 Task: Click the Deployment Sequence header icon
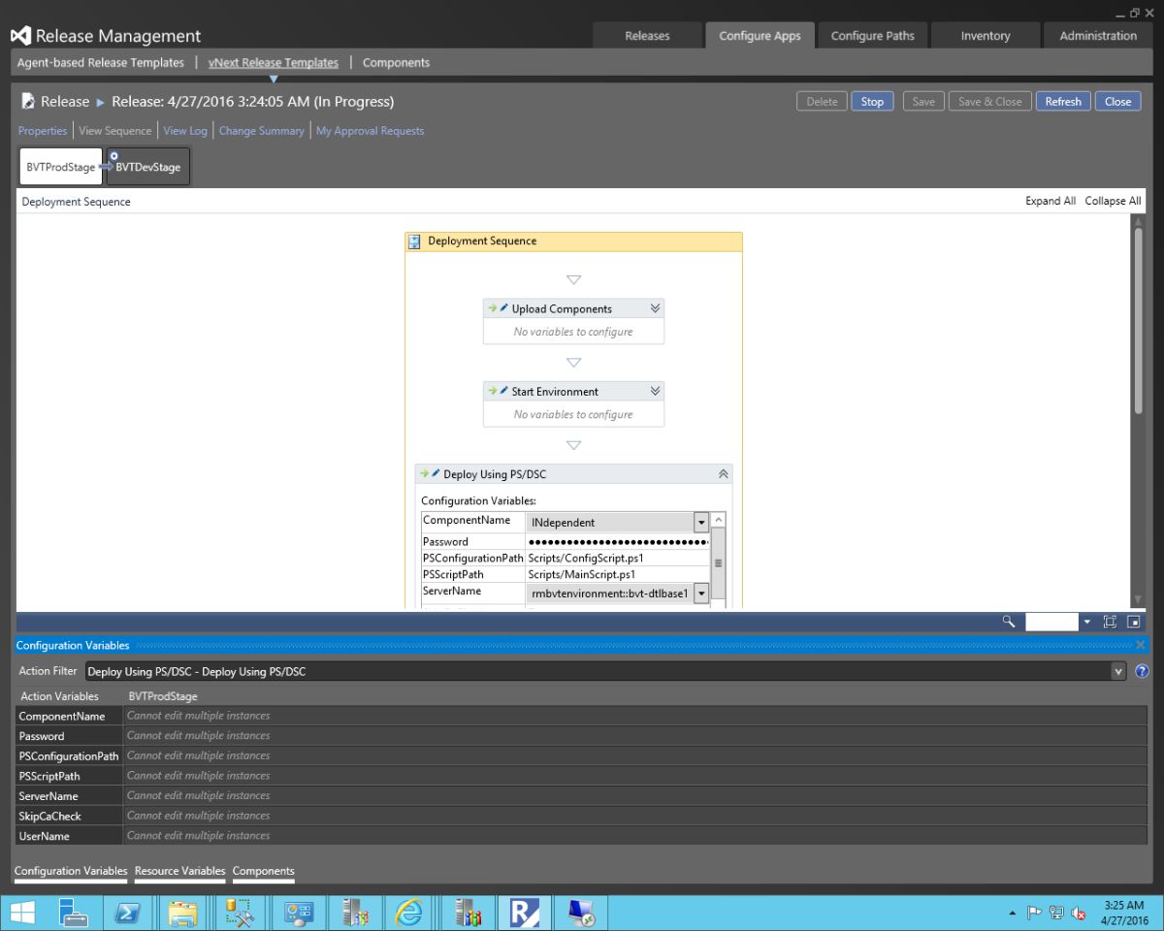tap(415, 241)
